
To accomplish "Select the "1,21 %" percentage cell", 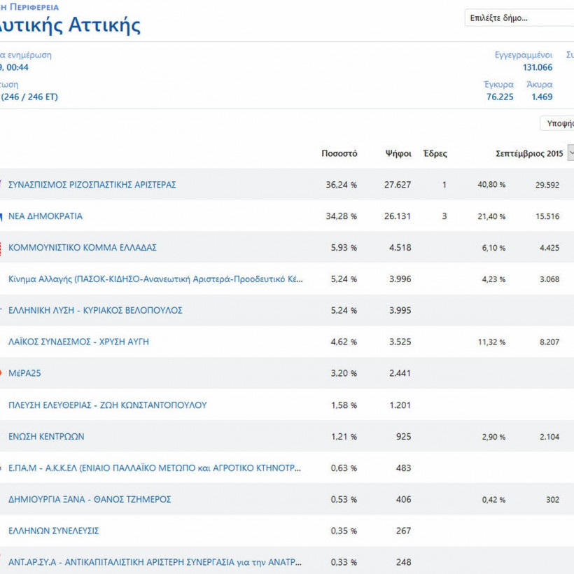I will click(x=344, y=436).
